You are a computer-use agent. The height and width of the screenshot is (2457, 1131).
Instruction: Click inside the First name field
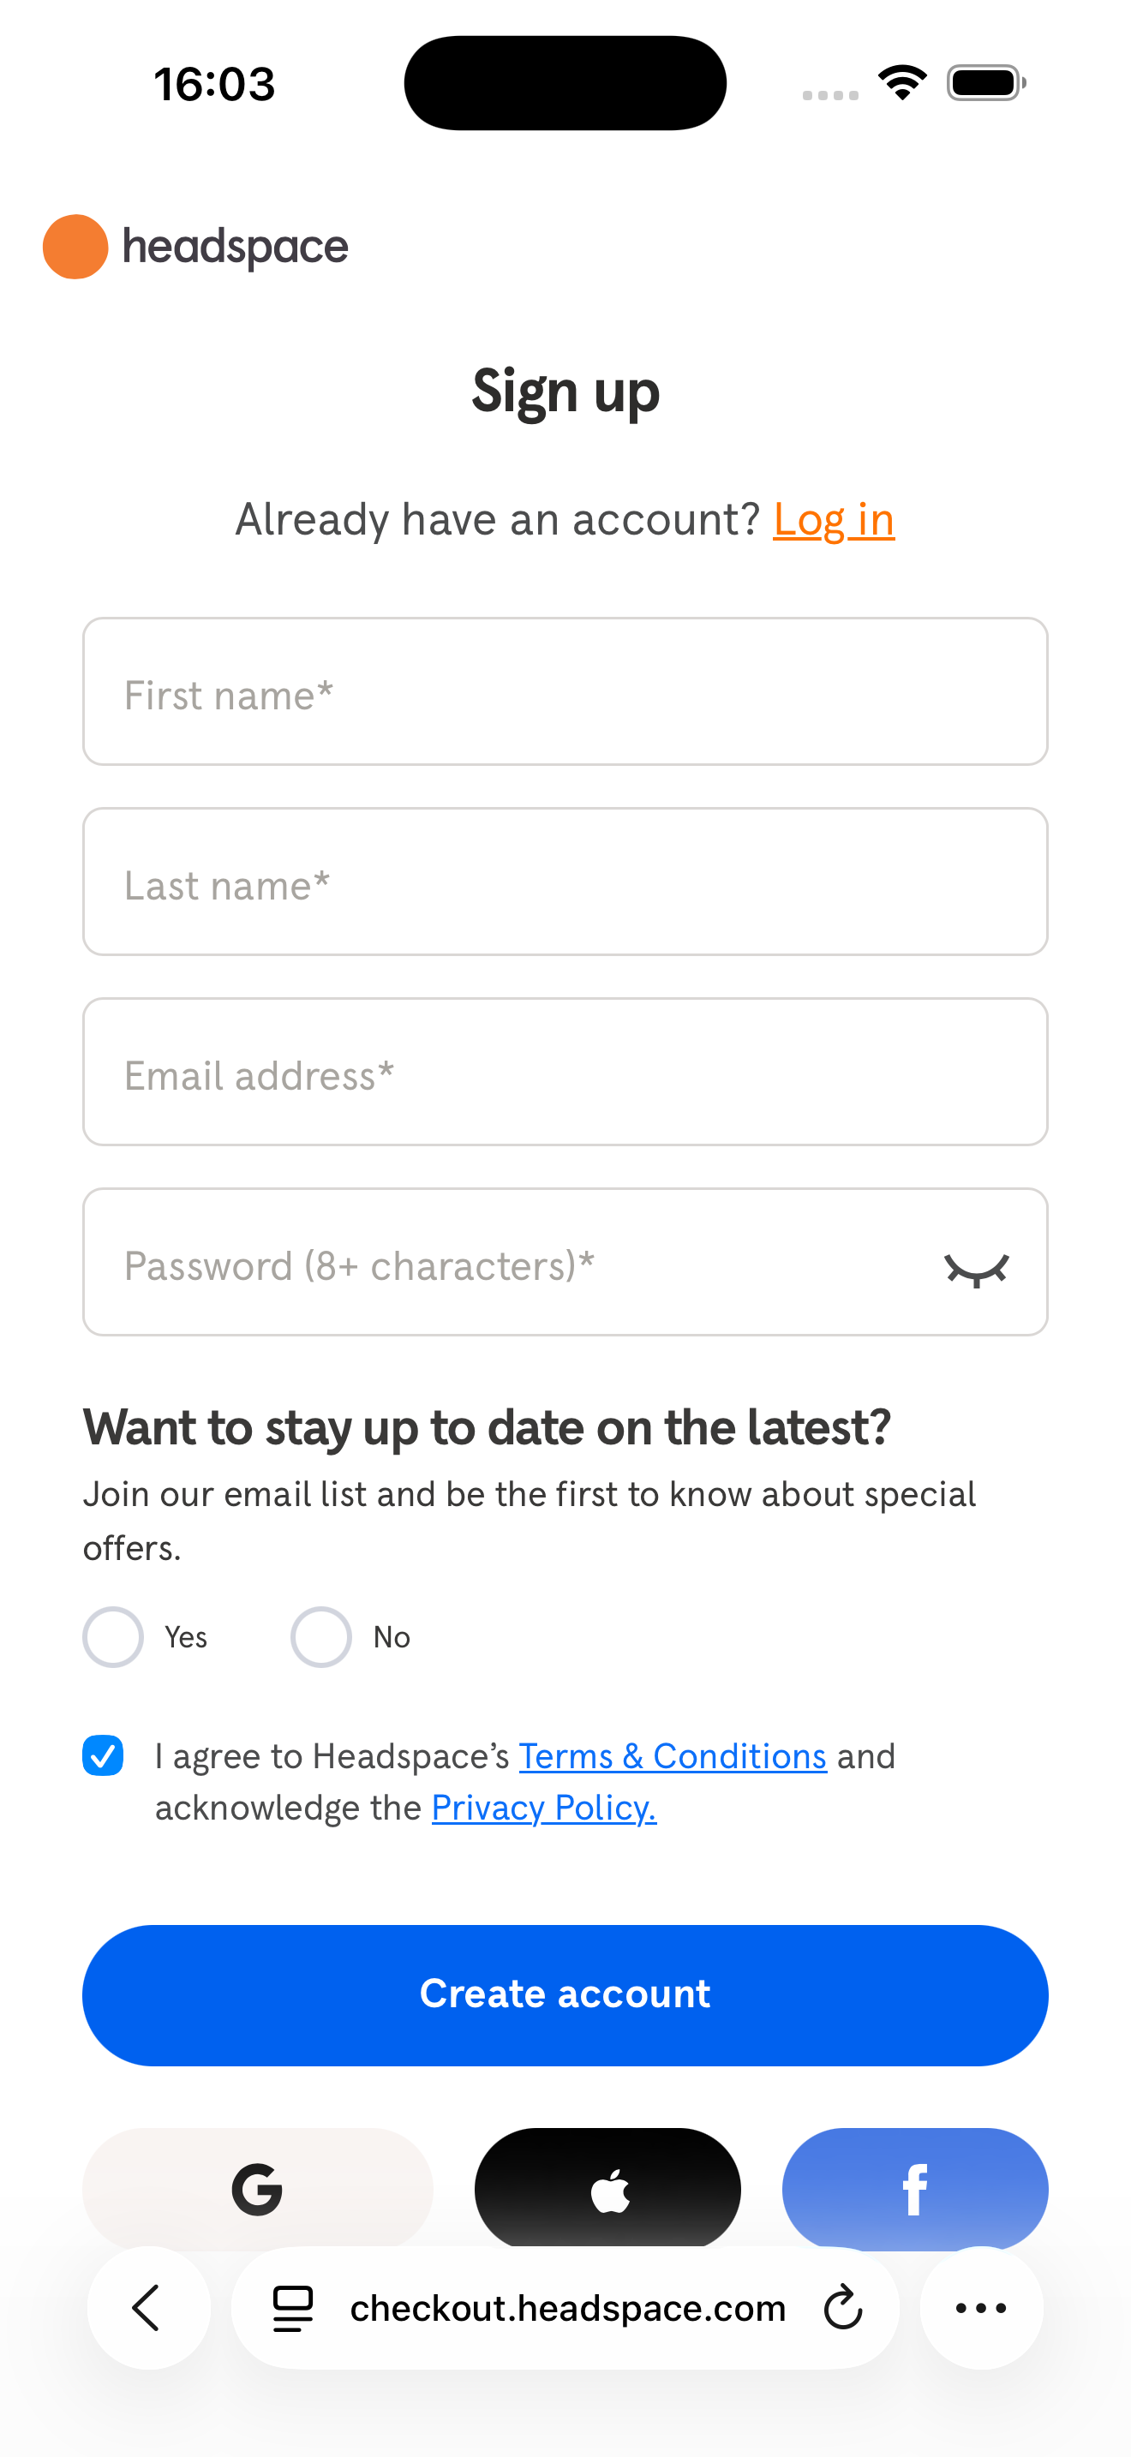pyautogui.click(x=565, y=691)
